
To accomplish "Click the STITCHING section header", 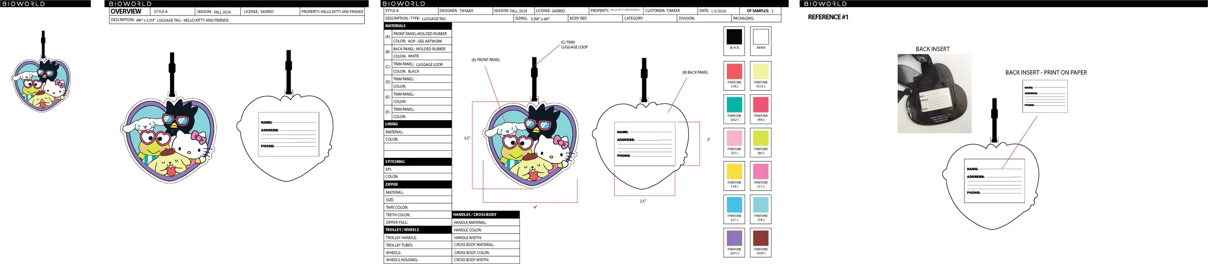I will (418, 162).
